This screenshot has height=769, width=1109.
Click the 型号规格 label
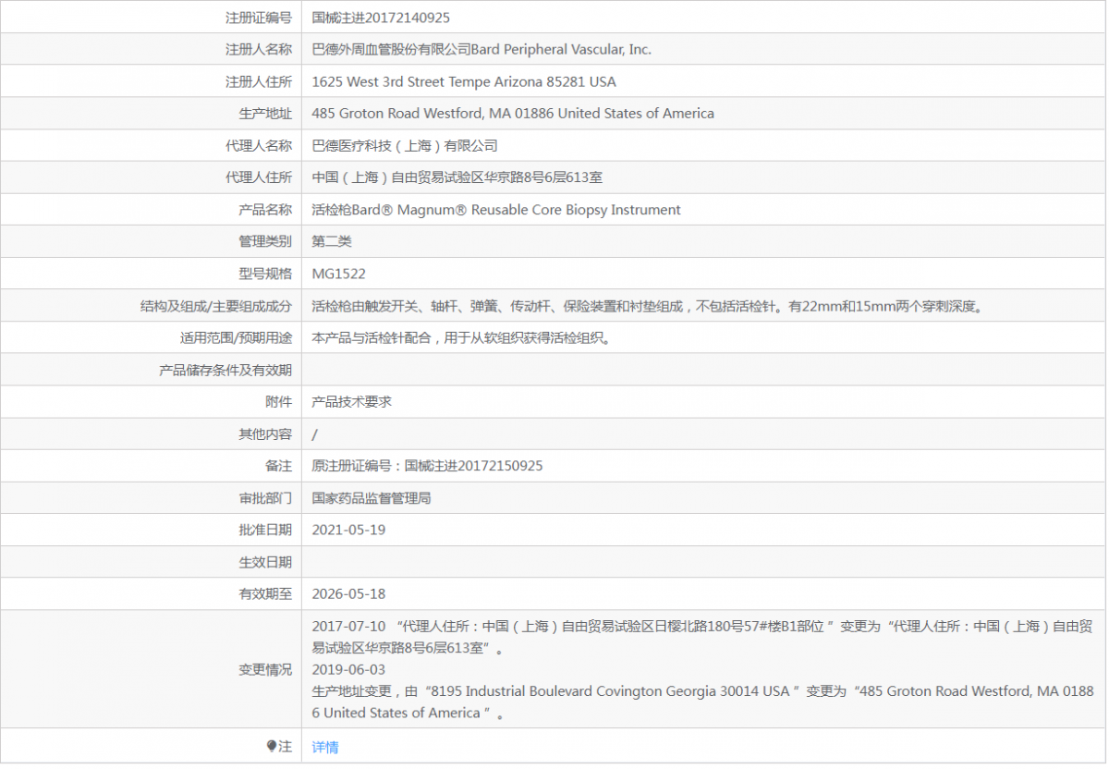point(265,274)
